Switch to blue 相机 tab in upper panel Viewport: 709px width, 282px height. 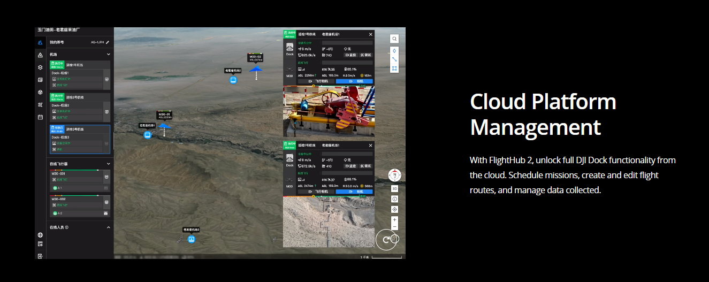tap(354, 81)
